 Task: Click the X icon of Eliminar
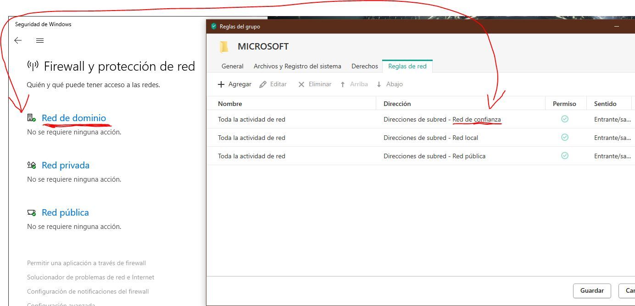(301, 84)
